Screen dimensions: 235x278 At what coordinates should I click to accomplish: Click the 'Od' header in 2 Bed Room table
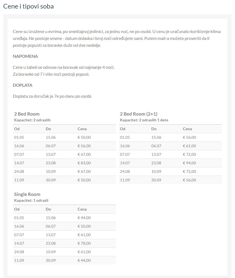click(17, 129)
